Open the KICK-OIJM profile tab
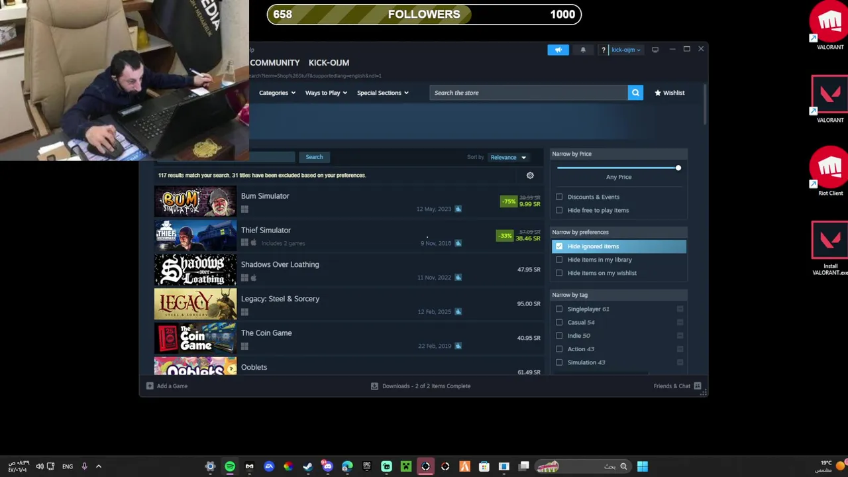 (x=329, y=62)
